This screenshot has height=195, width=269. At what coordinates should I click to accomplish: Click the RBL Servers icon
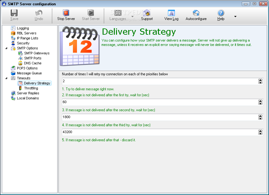[13, 33]
